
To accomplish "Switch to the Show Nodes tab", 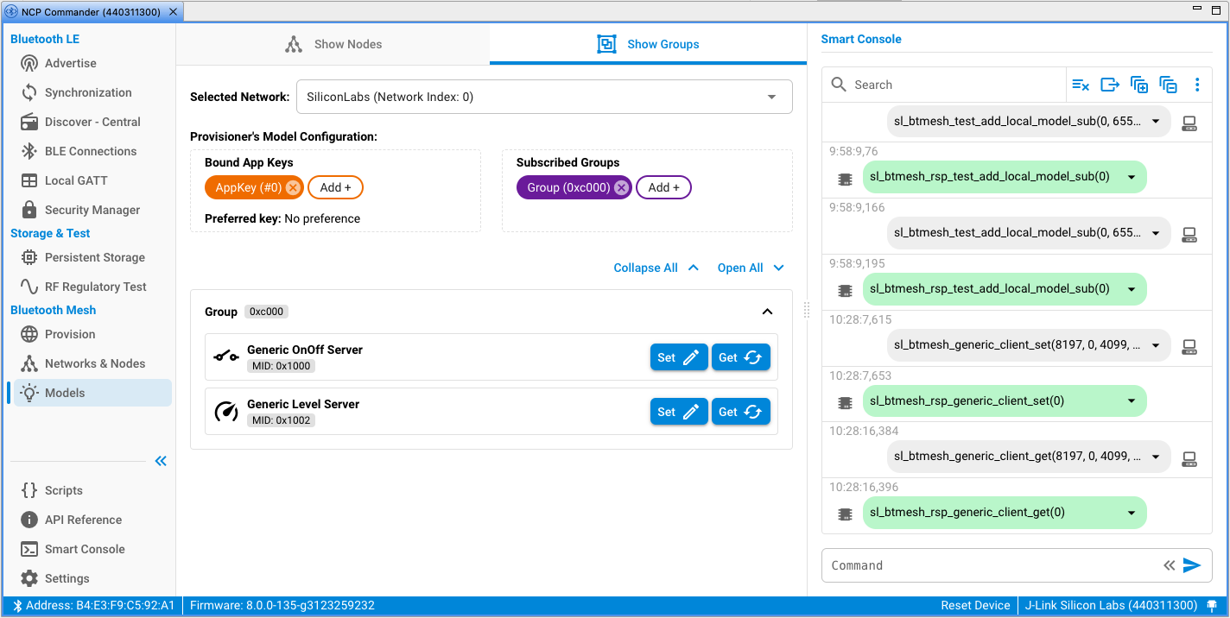I will (333, 44).
